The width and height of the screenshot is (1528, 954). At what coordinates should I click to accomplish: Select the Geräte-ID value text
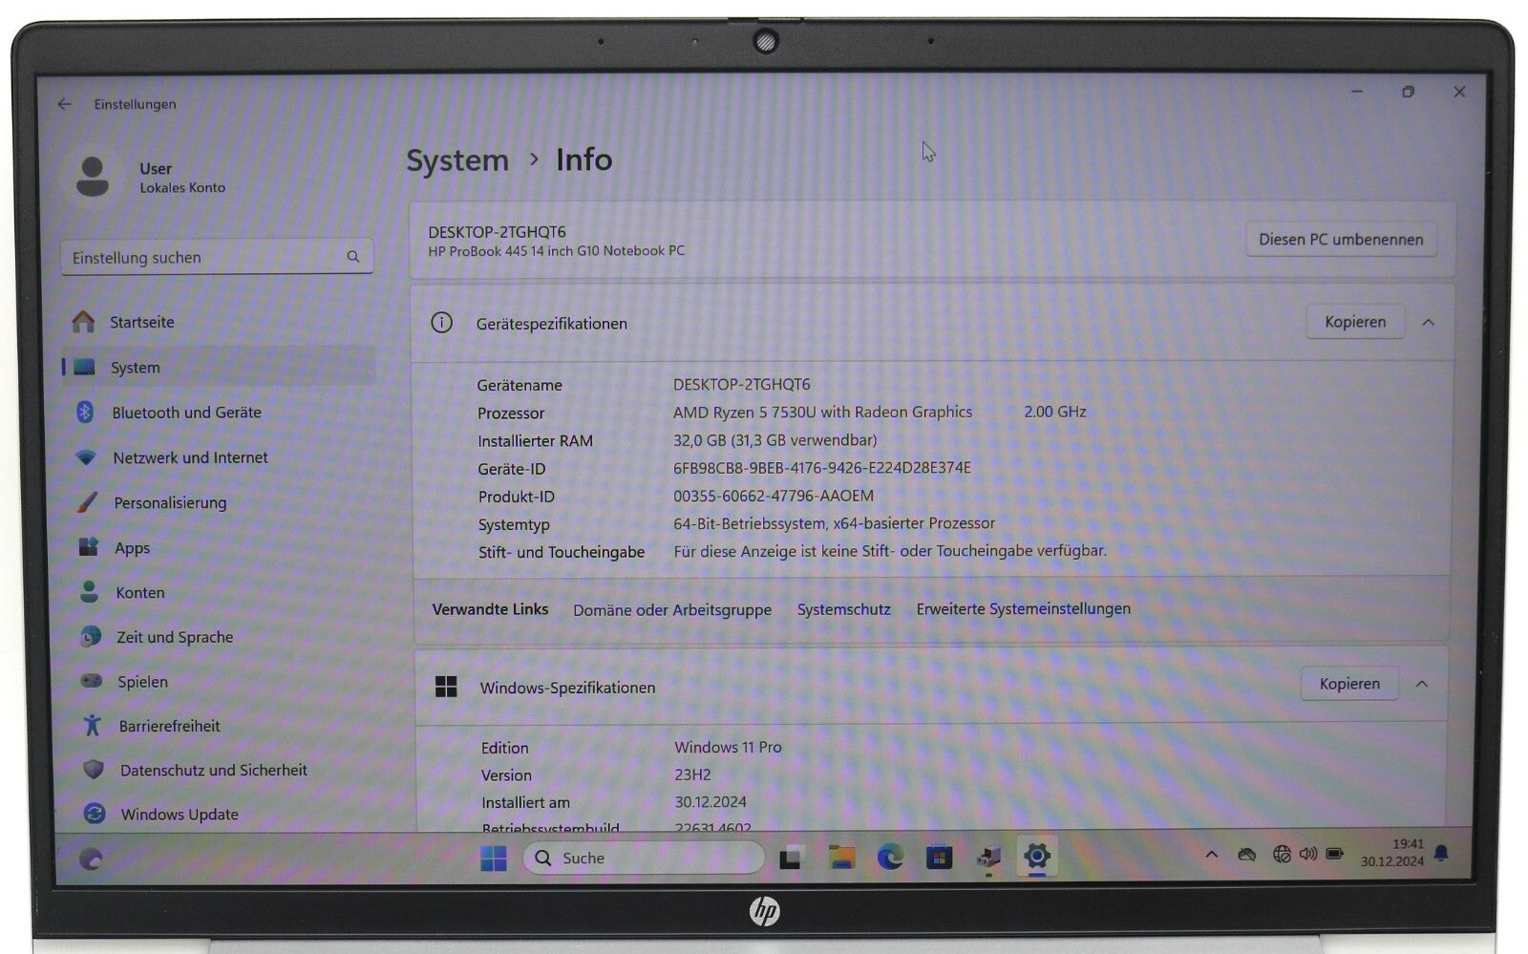(821, 468)
